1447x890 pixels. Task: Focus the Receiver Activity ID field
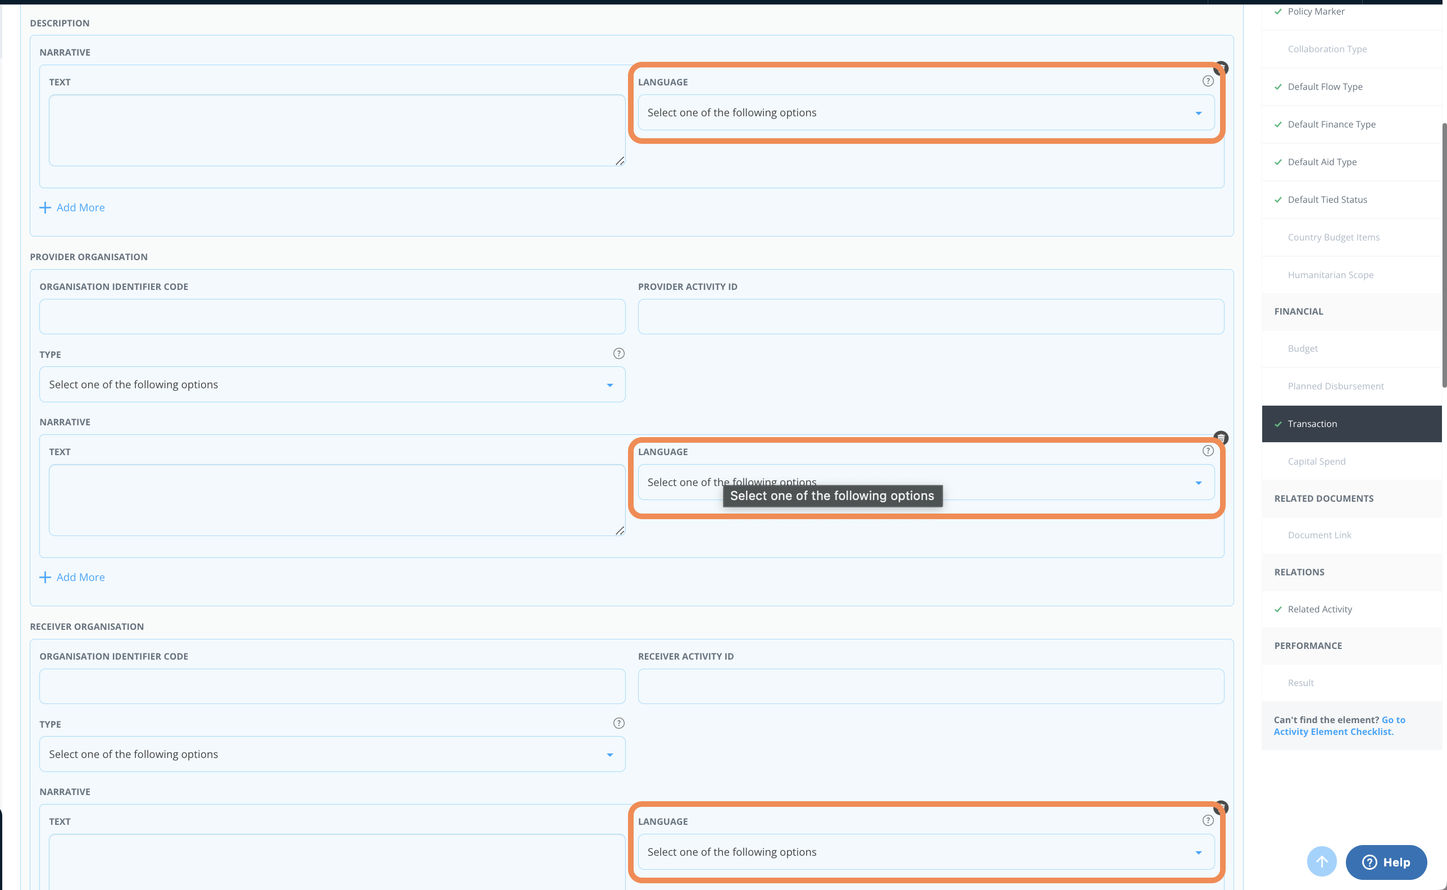coord(931,687)
